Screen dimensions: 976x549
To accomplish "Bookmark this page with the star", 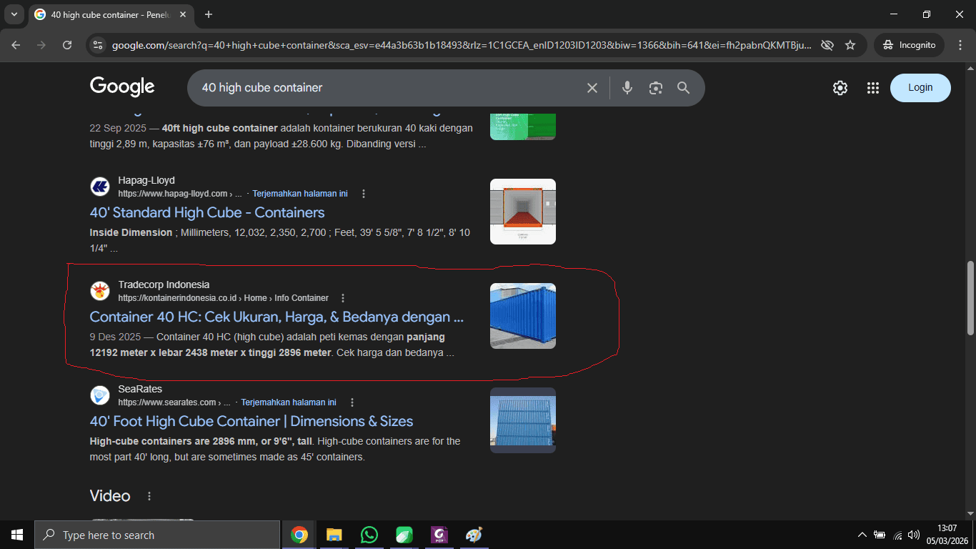I will (850, 45).
